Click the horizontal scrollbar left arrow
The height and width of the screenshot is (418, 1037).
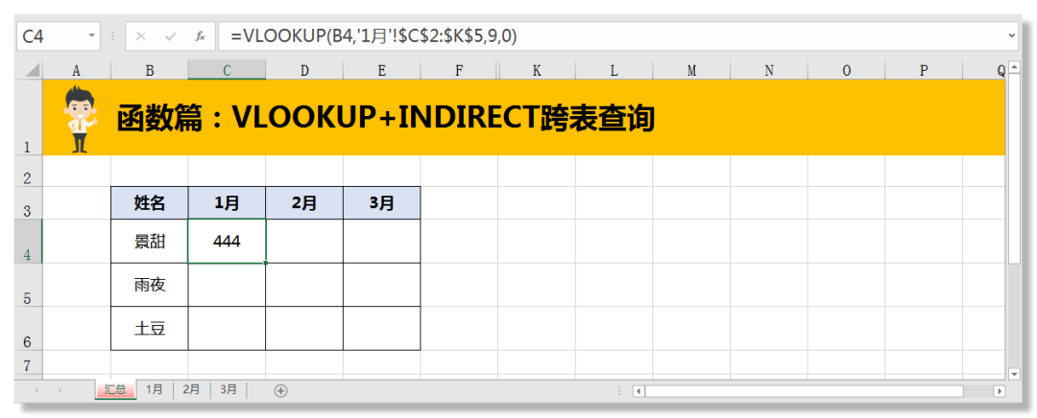coord(639,391)
